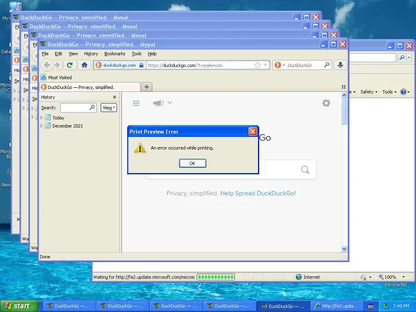
Task: Open Internet Explorer 100% zoom control
Action: 392,277
